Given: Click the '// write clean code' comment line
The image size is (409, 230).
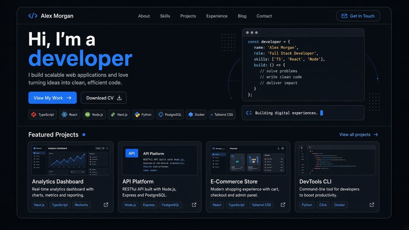Looking at the screenshot, I should pos(281,77).
